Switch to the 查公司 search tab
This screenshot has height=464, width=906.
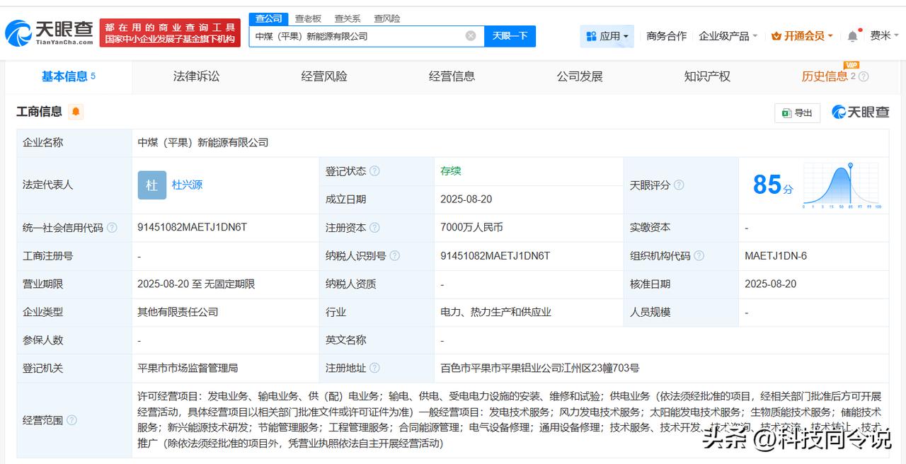coord(269,18)
